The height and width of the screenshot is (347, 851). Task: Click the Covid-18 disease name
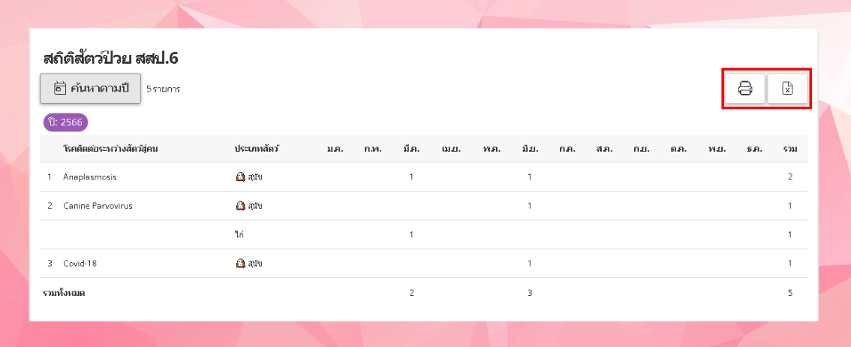point(80,264)
